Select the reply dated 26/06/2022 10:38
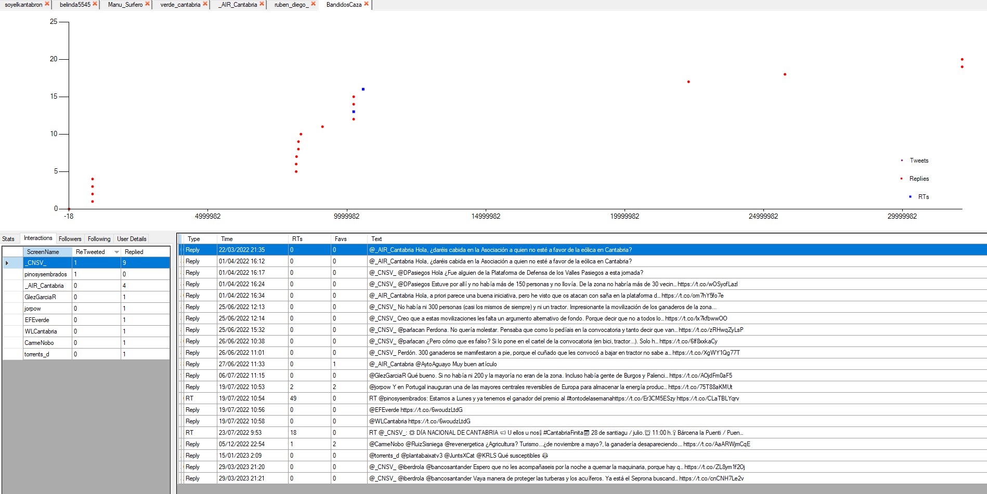Screen dimensions: 987x494 [x=582, y=341]
